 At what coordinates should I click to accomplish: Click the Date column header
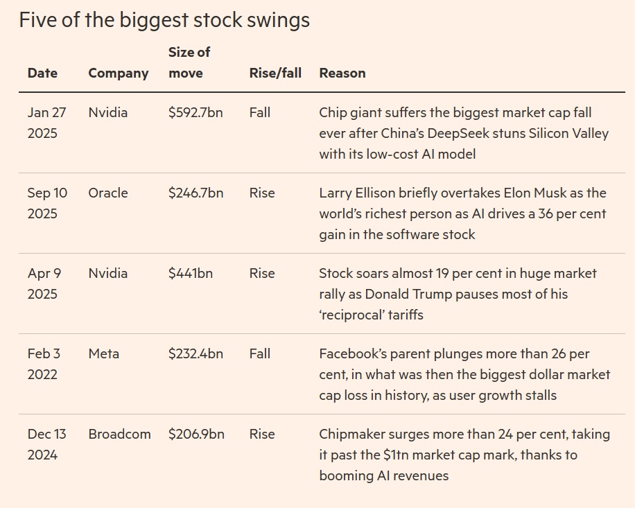pos(42,73)
